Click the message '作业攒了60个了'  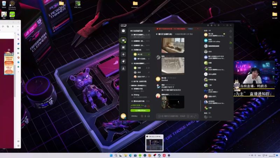coord(168,87)
